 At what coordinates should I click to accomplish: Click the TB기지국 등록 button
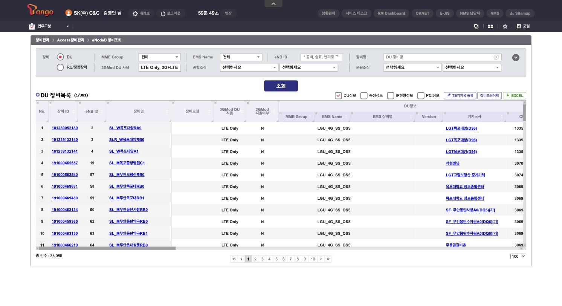460,96
